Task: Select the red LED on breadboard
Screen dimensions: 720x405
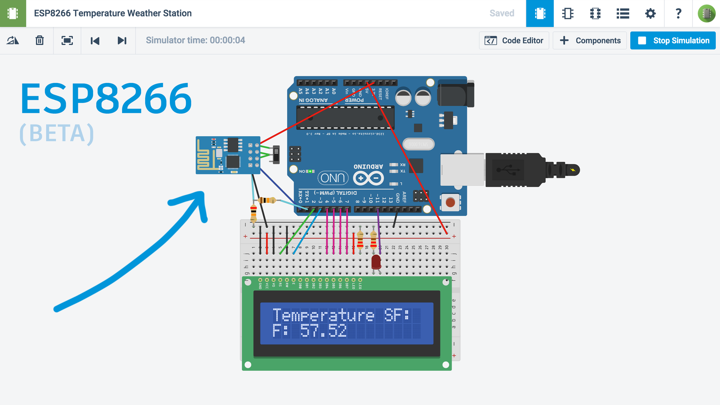Action: pos(376,262)
